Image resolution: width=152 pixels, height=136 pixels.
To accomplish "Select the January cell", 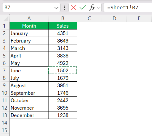I will pyautogui.click(x=29, y=33).
